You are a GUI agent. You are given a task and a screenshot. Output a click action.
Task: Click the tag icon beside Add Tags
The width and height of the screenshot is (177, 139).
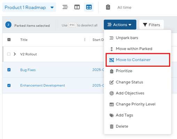click(111, 115)
